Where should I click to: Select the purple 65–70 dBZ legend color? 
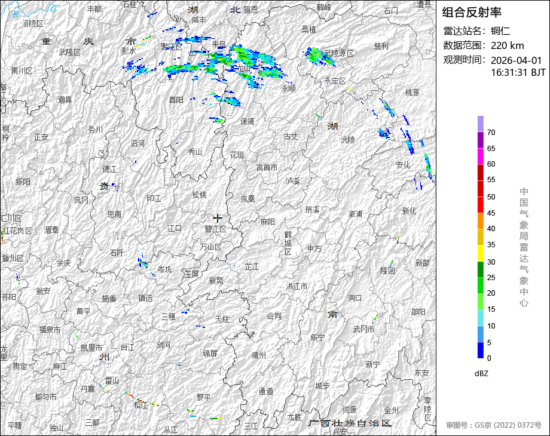[480, 140]
